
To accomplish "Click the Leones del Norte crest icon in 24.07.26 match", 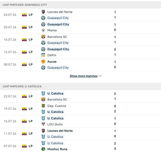I will pyautogui.click(x=43, y=12).
